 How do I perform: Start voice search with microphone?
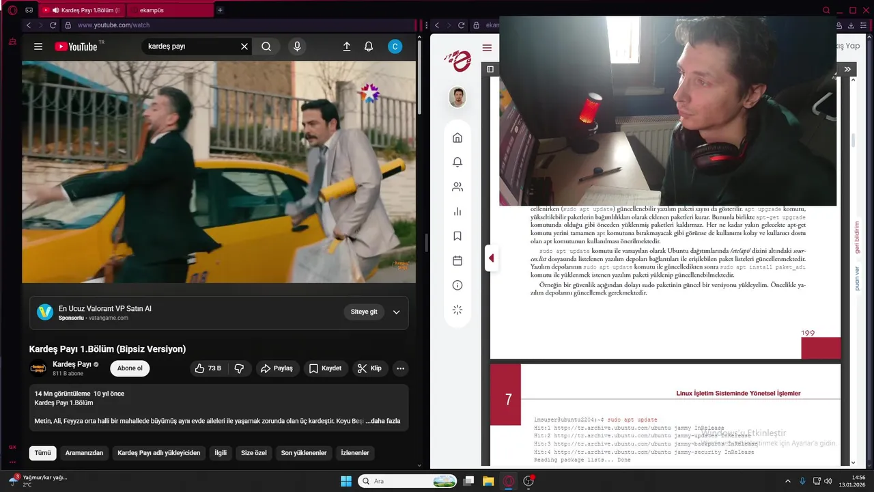point(297,46)
